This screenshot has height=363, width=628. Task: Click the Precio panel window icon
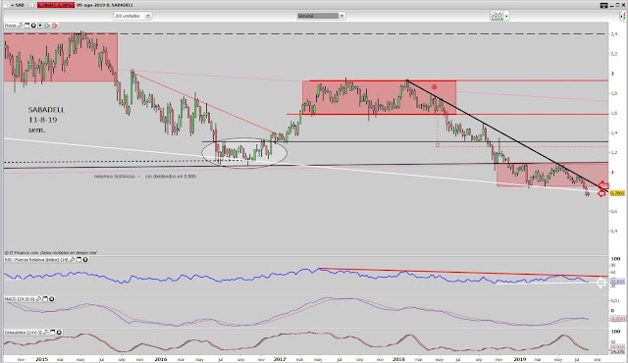(27, 26)
